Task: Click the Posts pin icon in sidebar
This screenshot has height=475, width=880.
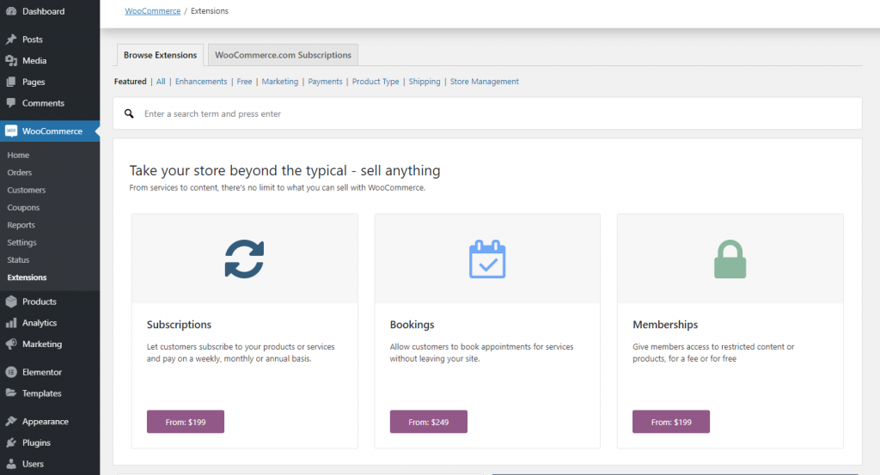Action: coord(11,40)
